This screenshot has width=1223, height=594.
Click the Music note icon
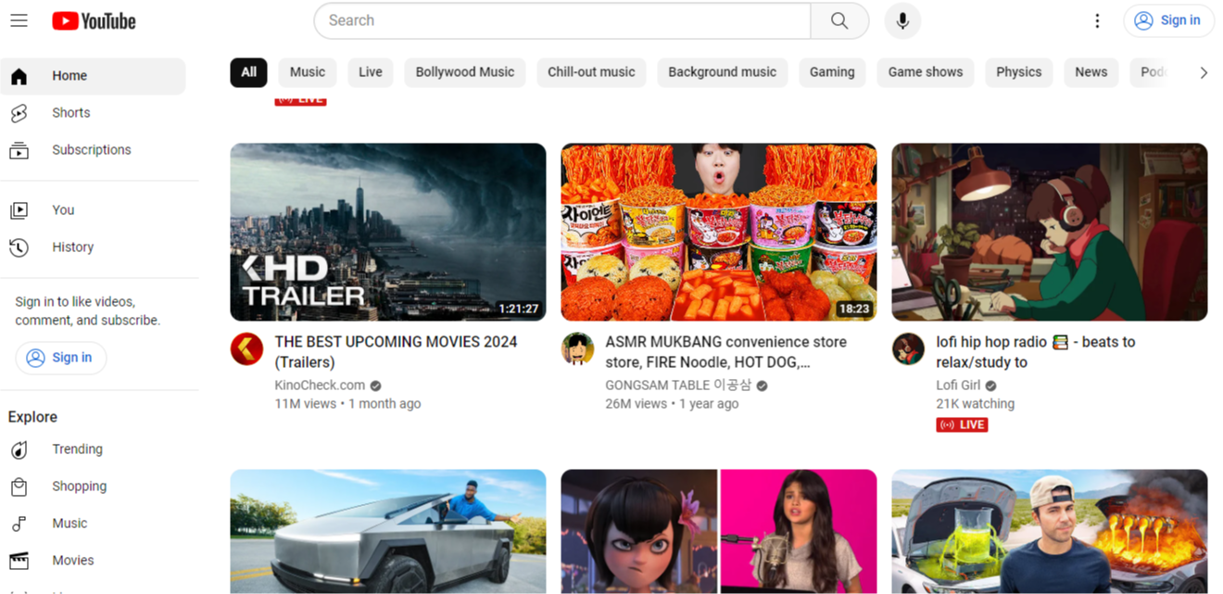[x=19, y=524]
